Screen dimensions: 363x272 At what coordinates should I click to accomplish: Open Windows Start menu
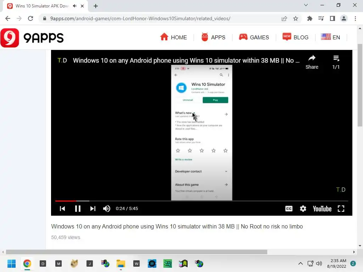click(x=11, y=263)
